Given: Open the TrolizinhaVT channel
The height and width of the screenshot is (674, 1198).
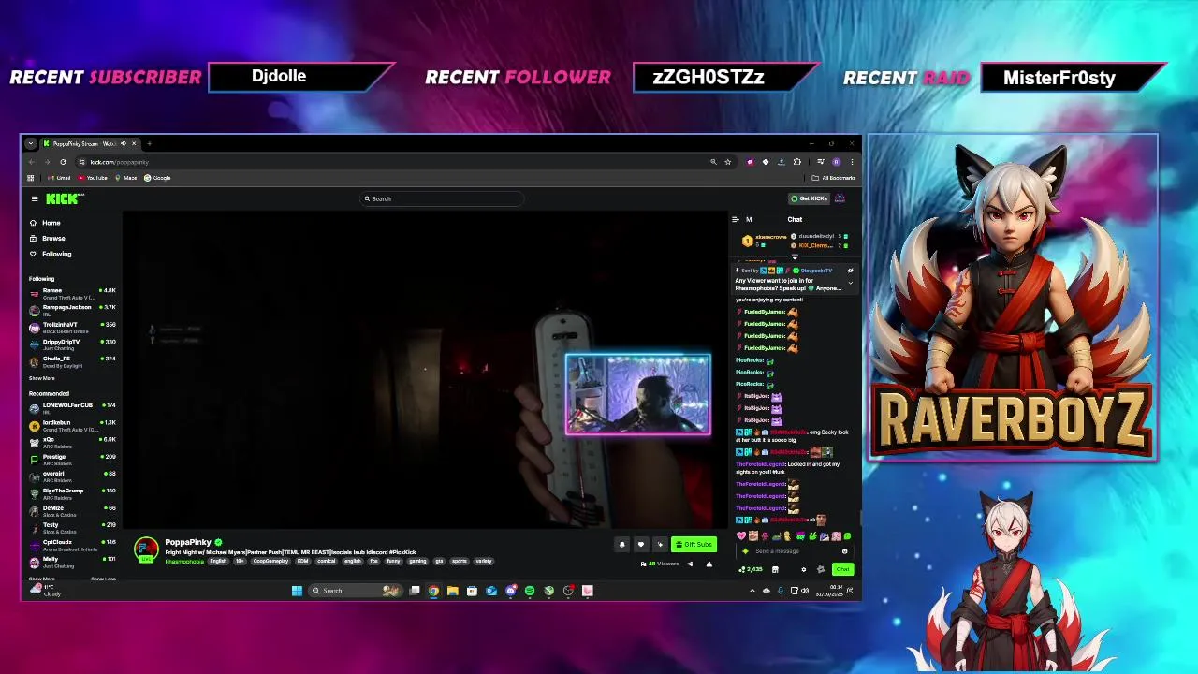Looking at the screenshot, I should (x=73, y=327).
